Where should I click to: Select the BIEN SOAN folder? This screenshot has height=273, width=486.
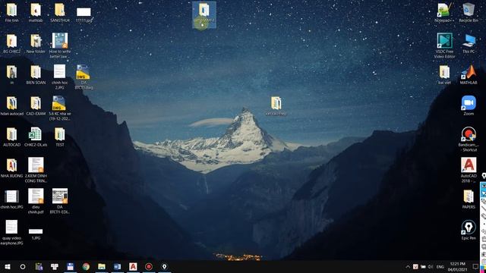coord(36,74)
